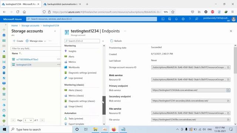Open Diagnostic settings (preview)

82,73
